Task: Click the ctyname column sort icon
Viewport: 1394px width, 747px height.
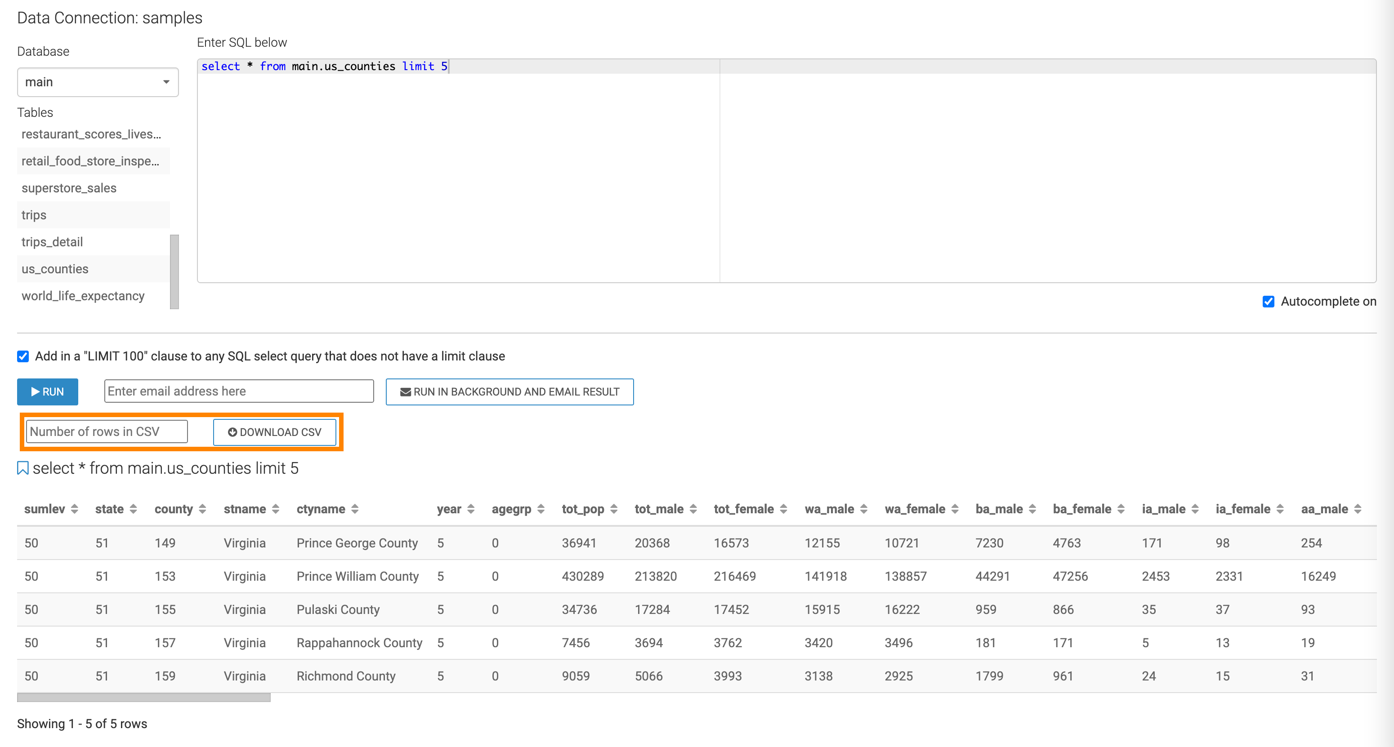Action: tap(355, 509)
